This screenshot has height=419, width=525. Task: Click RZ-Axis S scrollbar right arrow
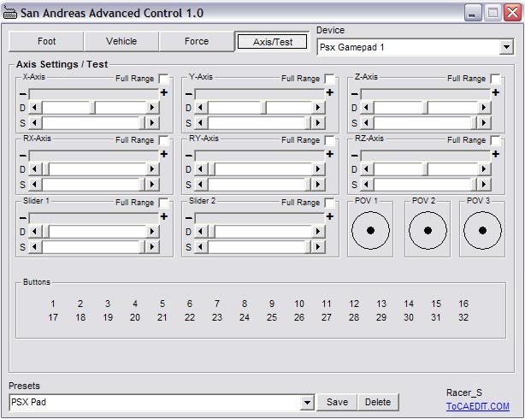(484, 185)
